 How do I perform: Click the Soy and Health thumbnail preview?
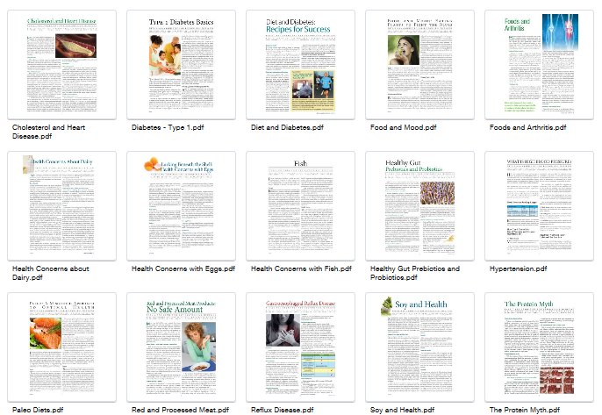click(x=419, y=347)
